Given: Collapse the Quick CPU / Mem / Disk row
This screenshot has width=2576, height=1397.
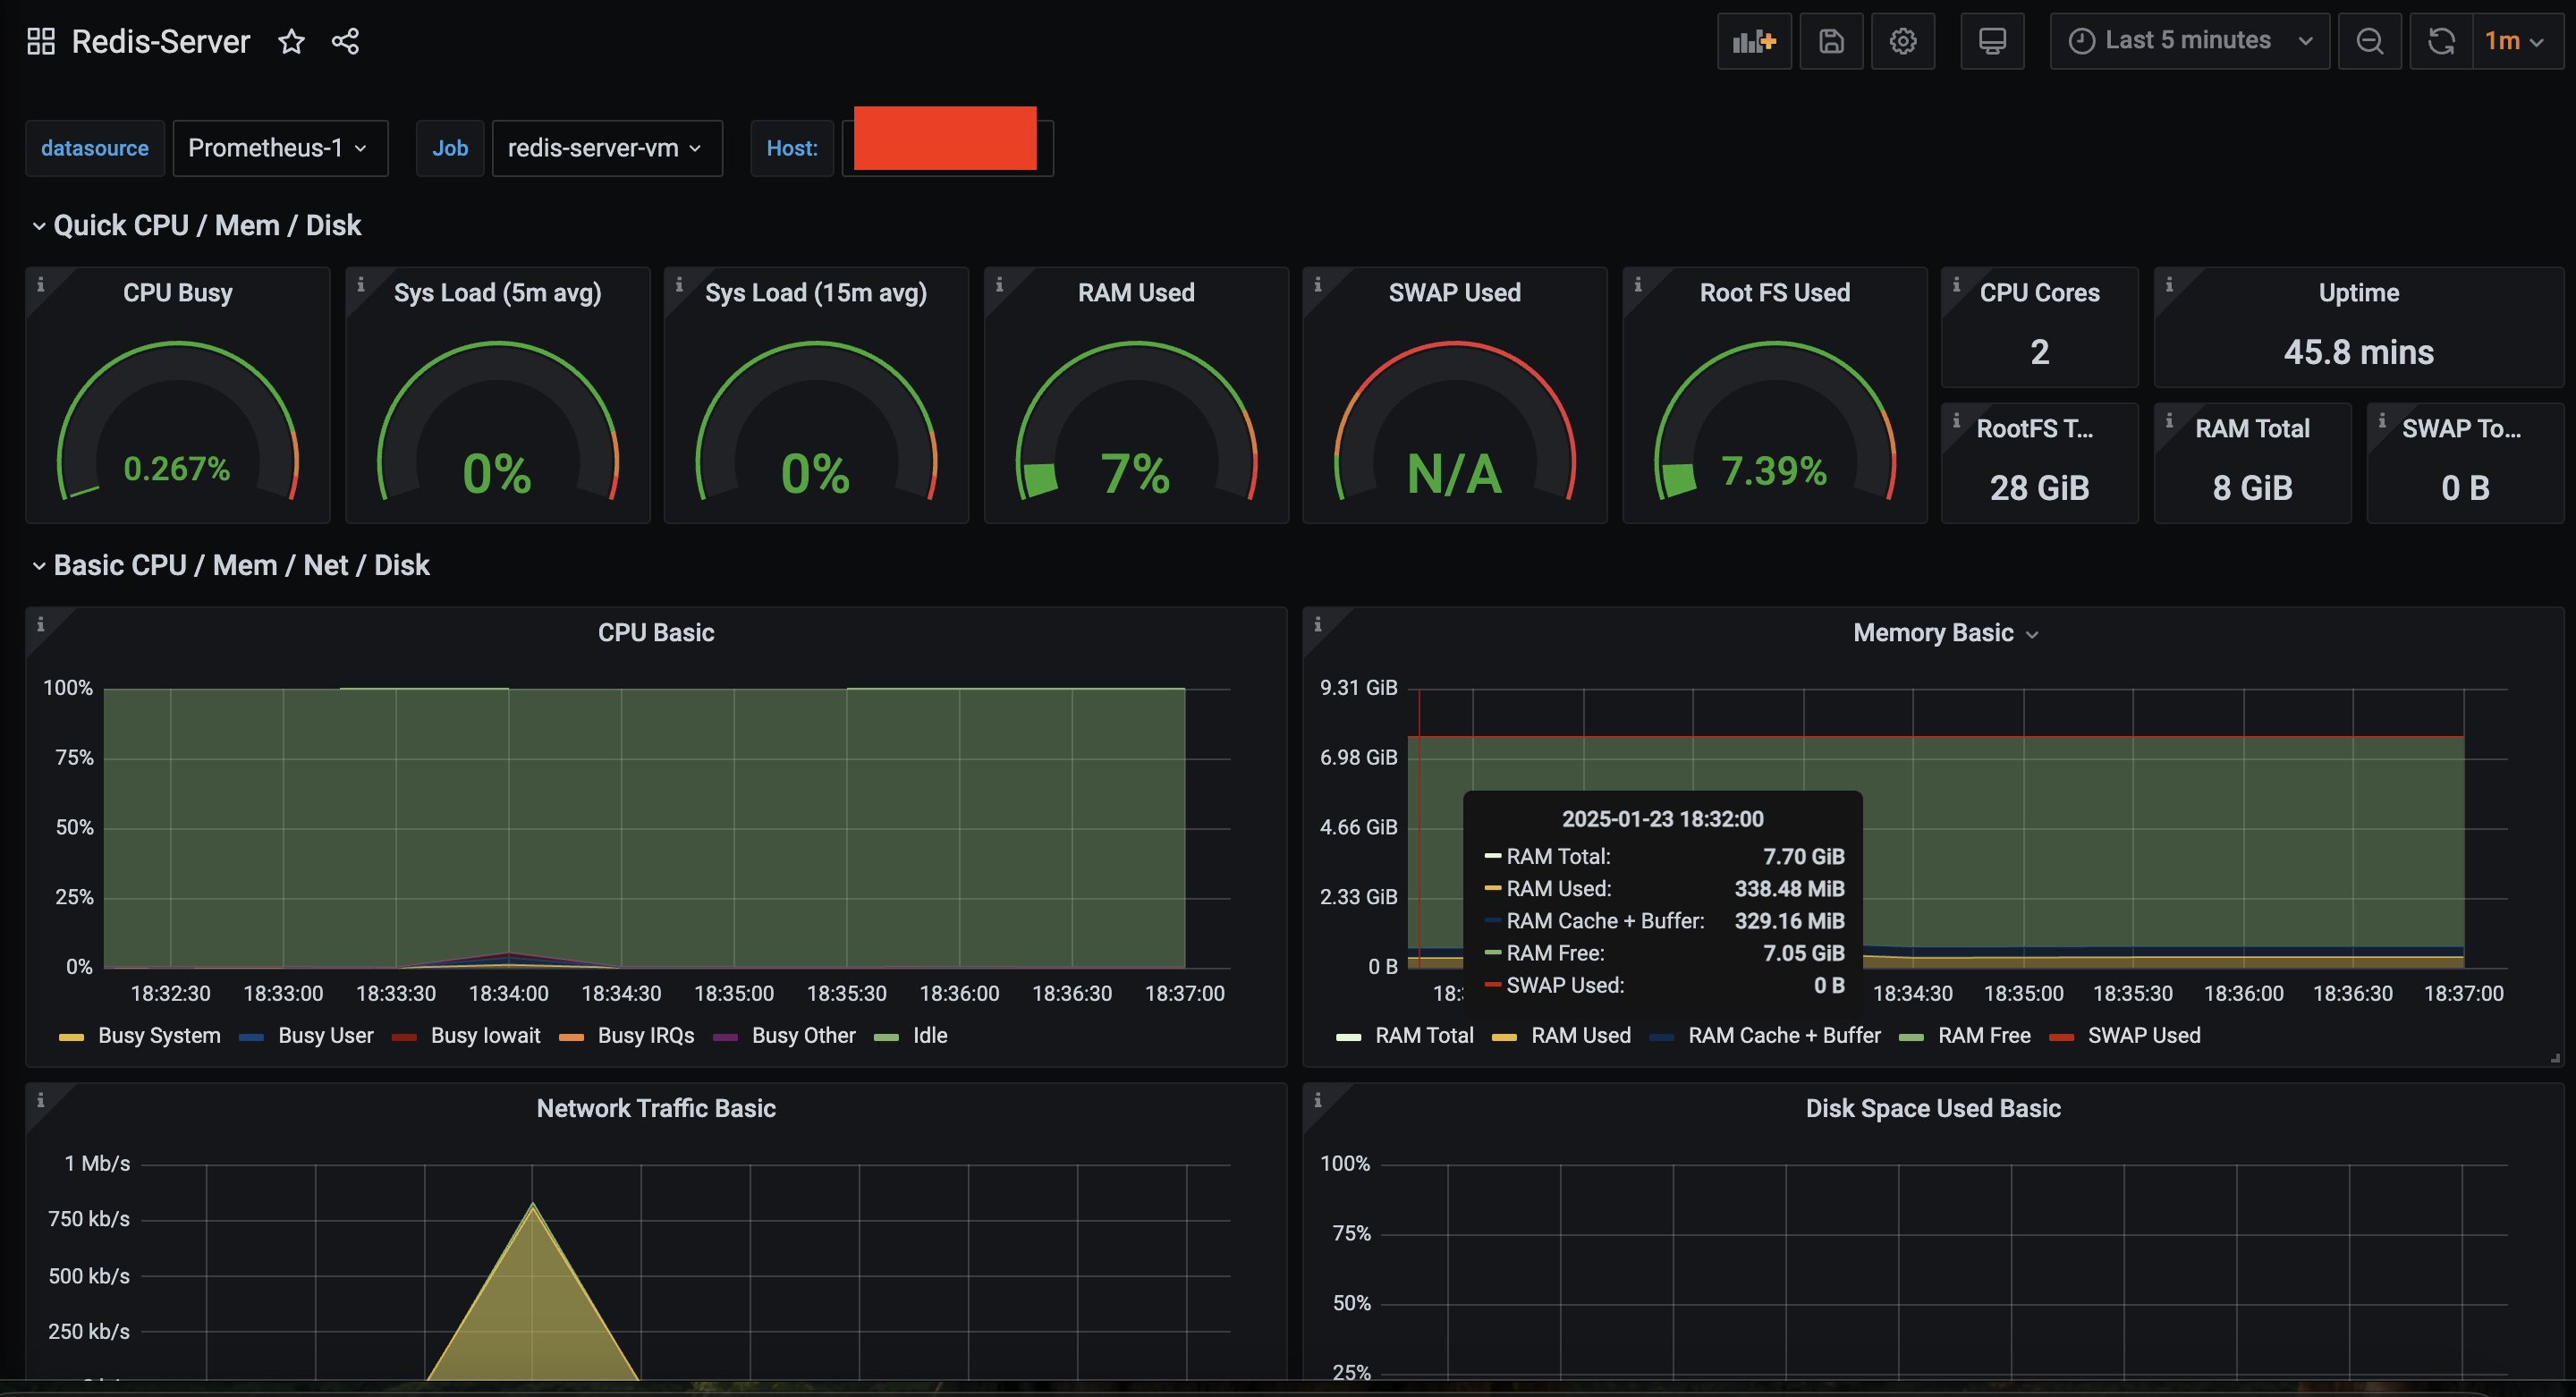Looking at the screenshot, I should (x=206, y=225).
